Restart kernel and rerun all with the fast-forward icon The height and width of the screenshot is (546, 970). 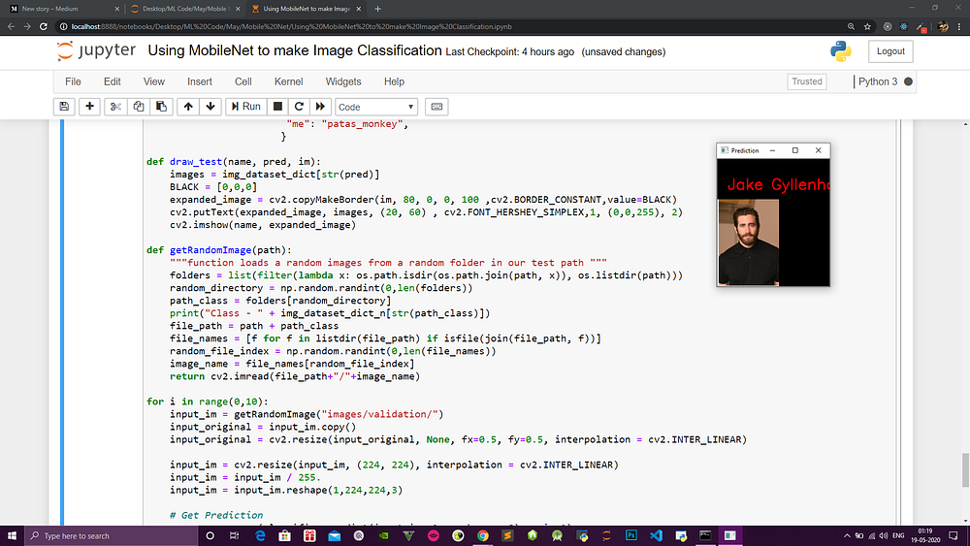(320, 107)
